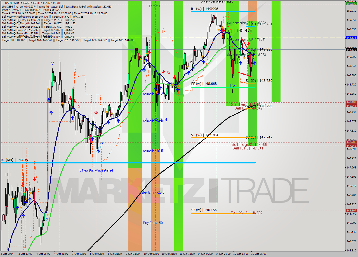Click the 'Buy Entry -23.6' label

coord(153,192)
